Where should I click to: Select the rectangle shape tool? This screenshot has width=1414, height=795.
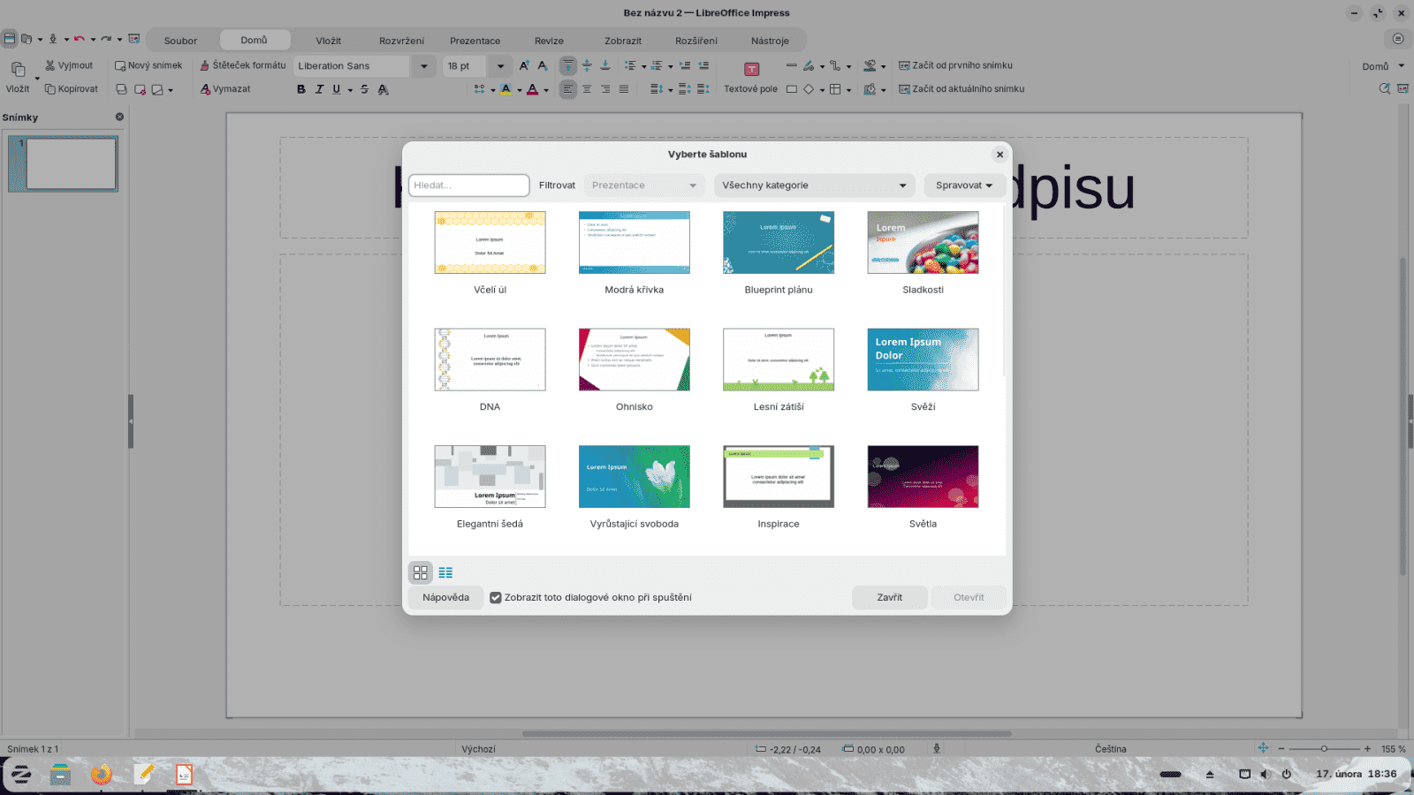coord(792,89)
